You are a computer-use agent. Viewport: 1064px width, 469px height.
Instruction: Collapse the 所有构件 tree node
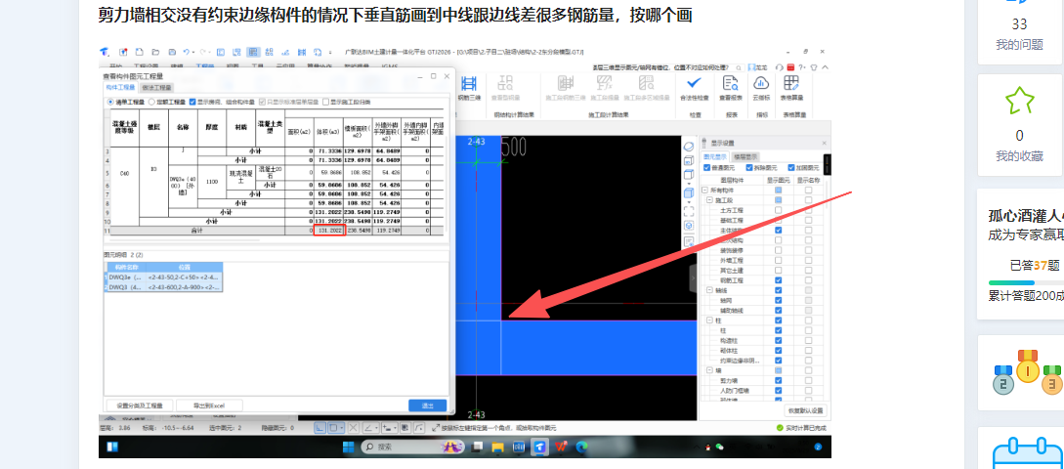click(x=704, y=191)
